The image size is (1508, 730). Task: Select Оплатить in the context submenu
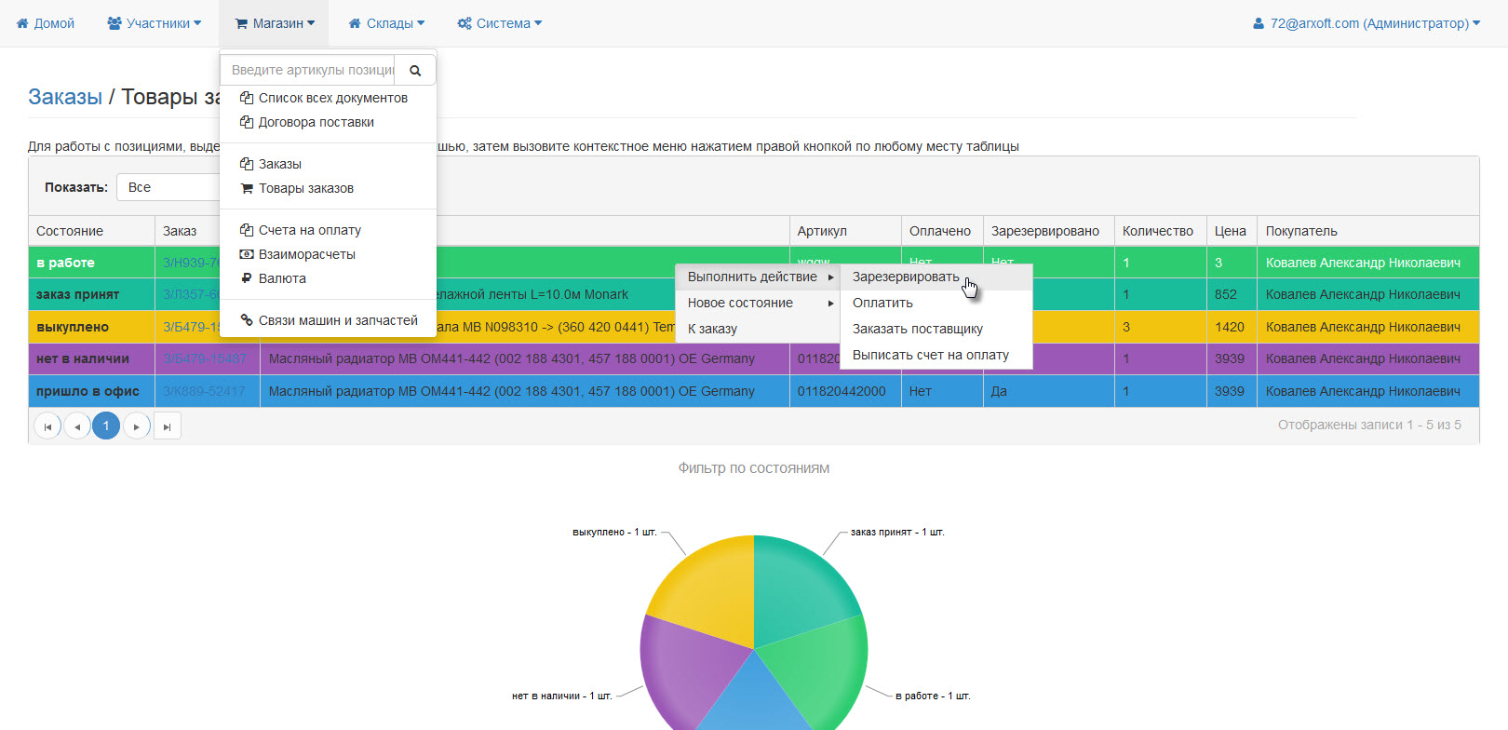pyautogui.click(x=882, y=303)
